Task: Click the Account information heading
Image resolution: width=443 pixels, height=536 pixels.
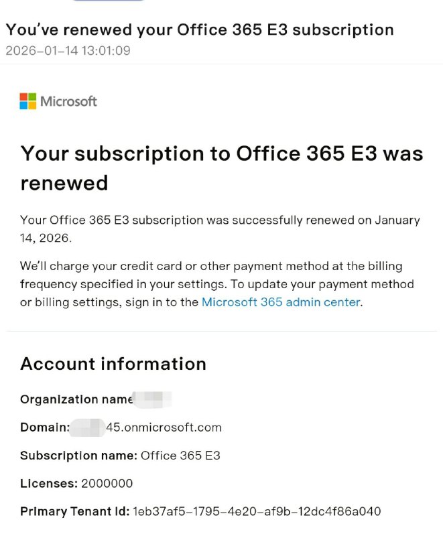Action: coord(113,364)
